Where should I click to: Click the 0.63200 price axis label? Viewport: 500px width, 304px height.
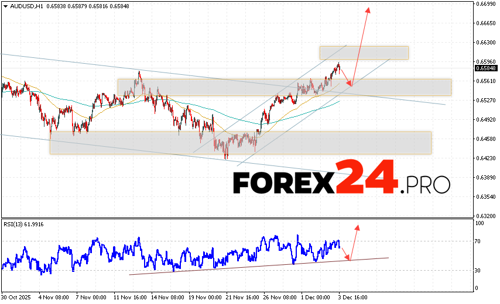coord(485,216)
